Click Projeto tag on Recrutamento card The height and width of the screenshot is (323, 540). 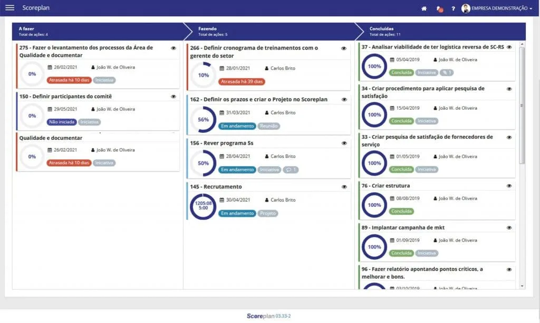[x=268, y=213]
